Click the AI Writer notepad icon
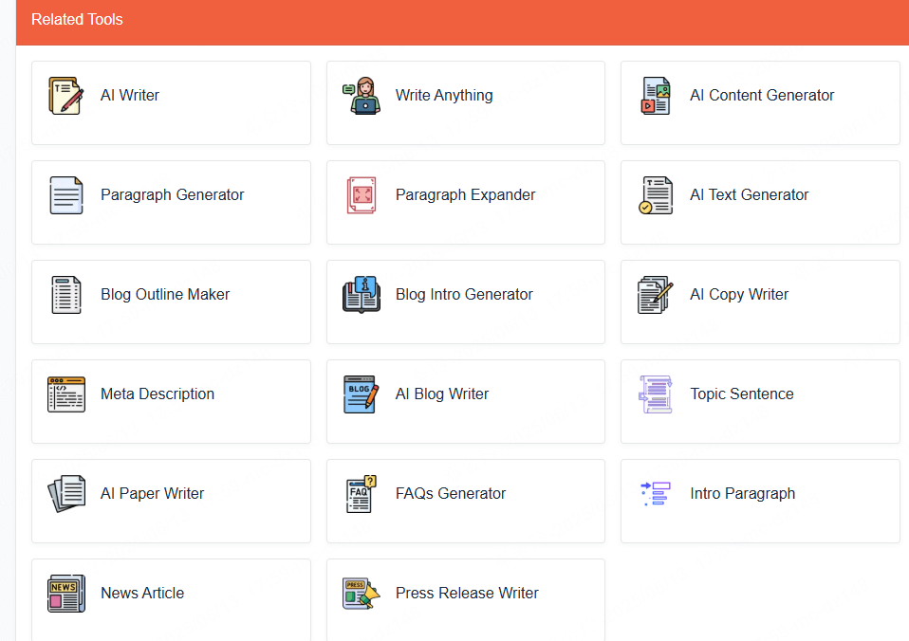 [x=66, y=96]
